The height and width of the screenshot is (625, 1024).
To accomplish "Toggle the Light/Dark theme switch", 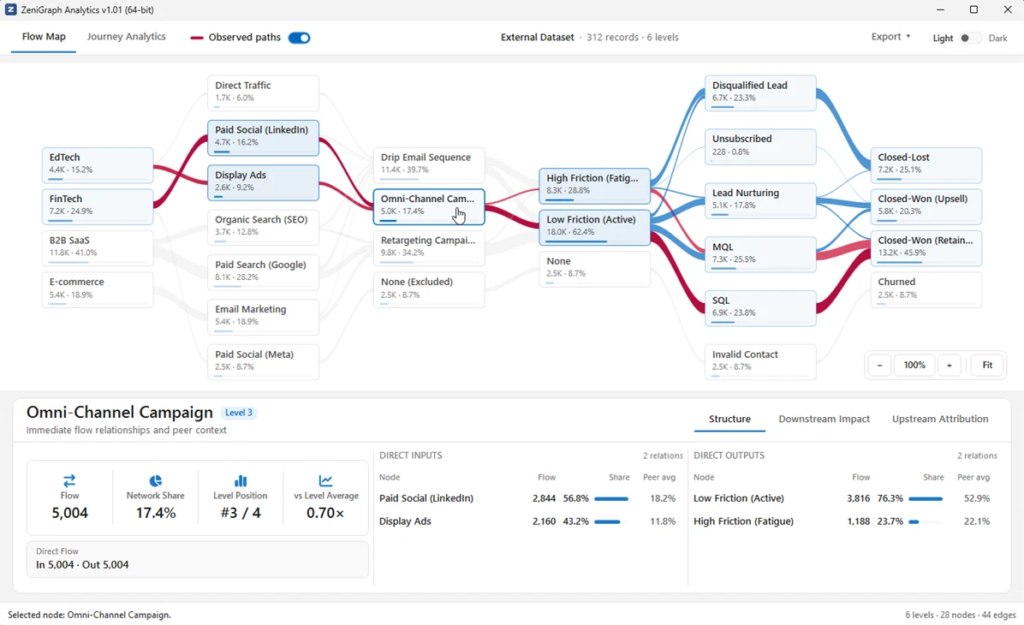I will 970,38.
